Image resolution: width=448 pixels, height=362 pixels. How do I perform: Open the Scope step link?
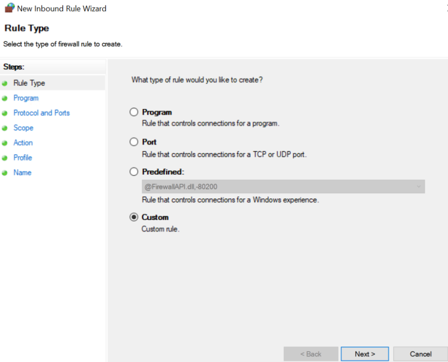(x=24, y=128)
